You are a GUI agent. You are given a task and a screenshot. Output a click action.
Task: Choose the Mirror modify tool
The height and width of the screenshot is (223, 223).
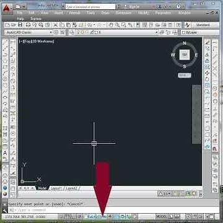click(x=207, y=55)
